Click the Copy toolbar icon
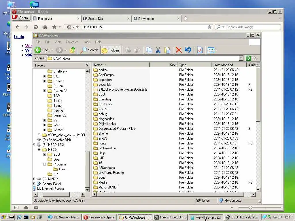This screenshot has height=221, width=295. tap(149, 50)
